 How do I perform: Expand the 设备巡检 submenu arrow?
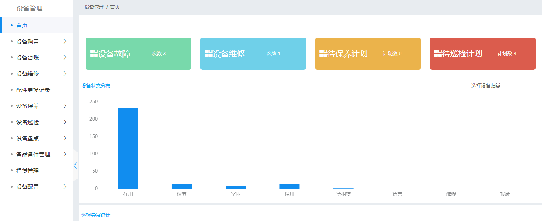click(65, 122)
